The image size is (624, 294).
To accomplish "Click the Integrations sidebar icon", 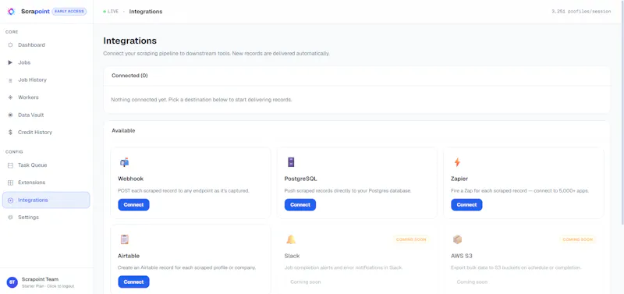I will tap(10, 200).
